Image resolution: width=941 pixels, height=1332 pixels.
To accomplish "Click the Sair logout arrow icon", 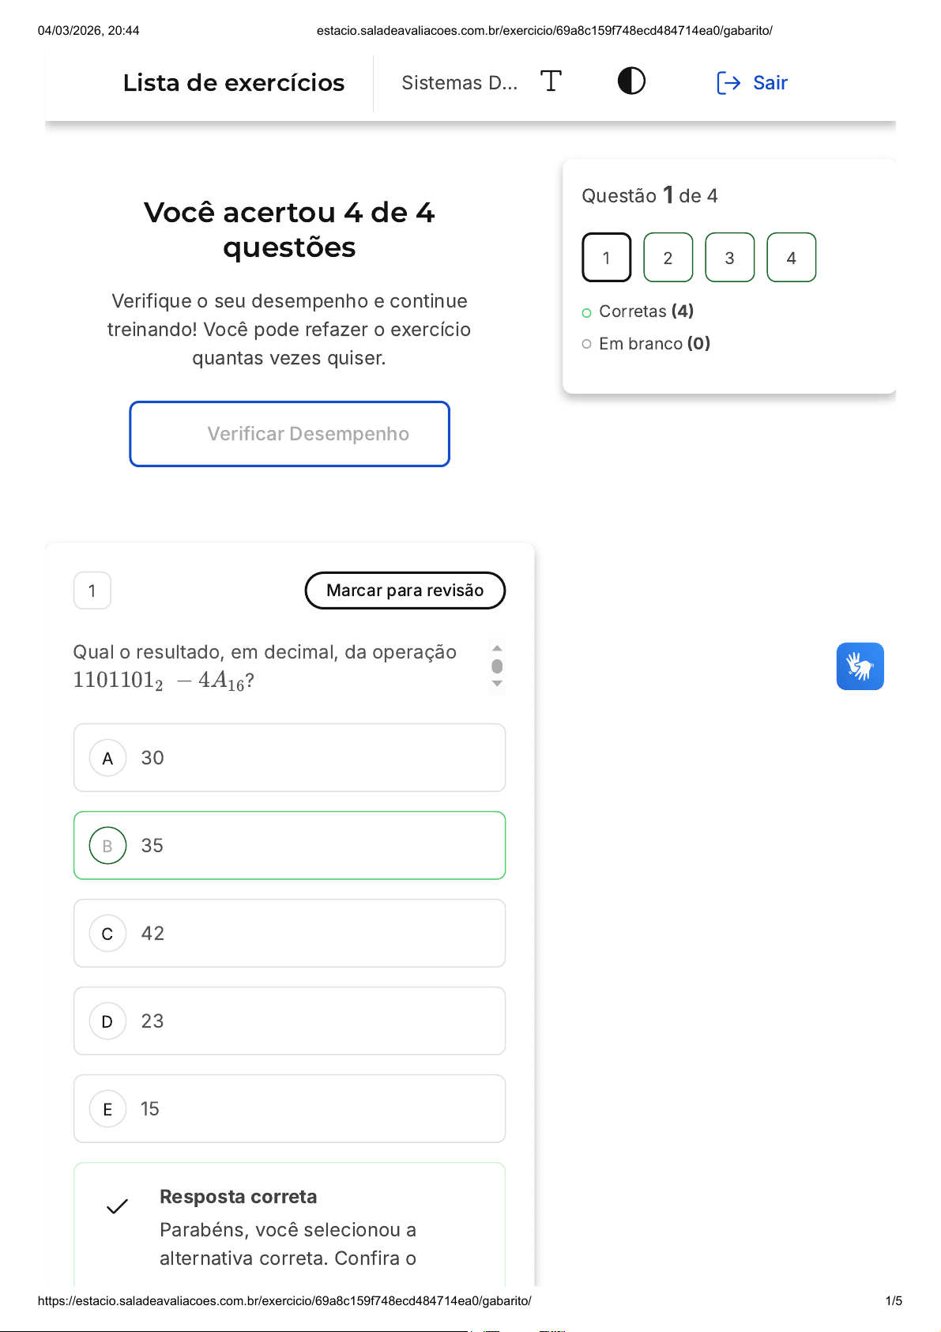I will [x=728, y=83].
